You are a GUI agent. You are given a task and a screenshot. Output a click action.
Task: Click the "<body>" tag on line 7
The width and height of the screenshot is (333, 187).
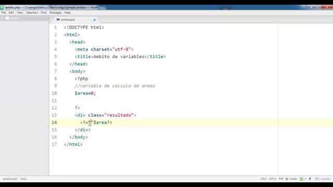coord(78,71)
